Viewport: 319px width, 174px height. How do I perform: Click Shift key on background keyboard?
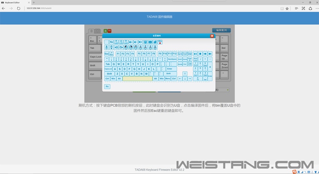point(95,66)
